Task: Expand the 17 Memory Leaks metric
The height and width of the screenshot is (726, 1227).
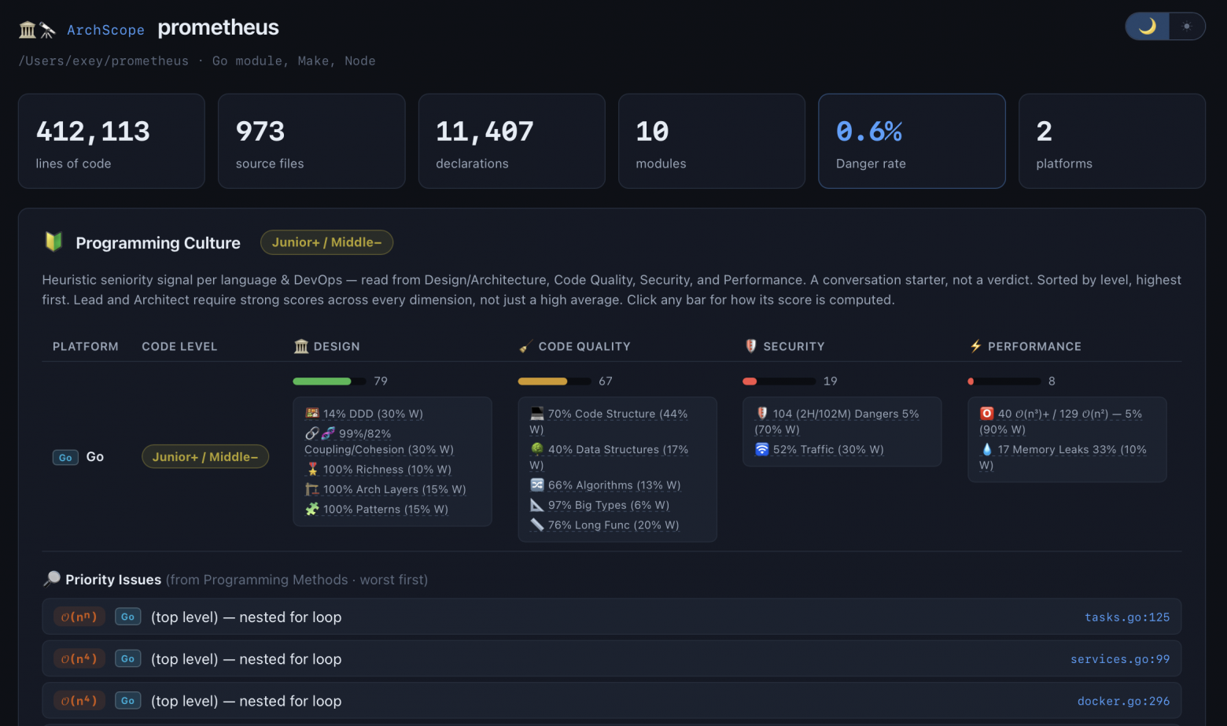Action: [1063, 457]
